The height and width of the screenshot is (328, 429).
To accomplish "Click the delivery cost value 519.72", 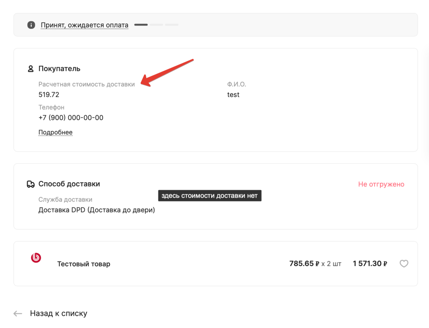I will click(x=49, y=95).
